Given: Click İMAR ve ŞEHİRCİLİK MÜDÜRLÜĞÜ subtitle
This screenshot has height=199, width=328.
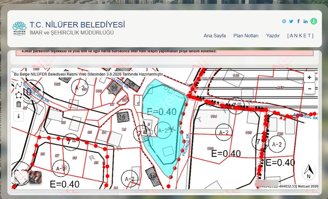Looking at the screenshot, I should pos(72,33).
